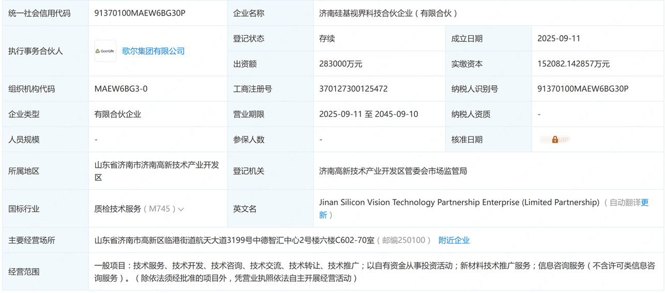The width and height of the screenshot is (665, 293).
Task: Click the code value beside 统一社会信用代码
Action: tap(140, 13)
